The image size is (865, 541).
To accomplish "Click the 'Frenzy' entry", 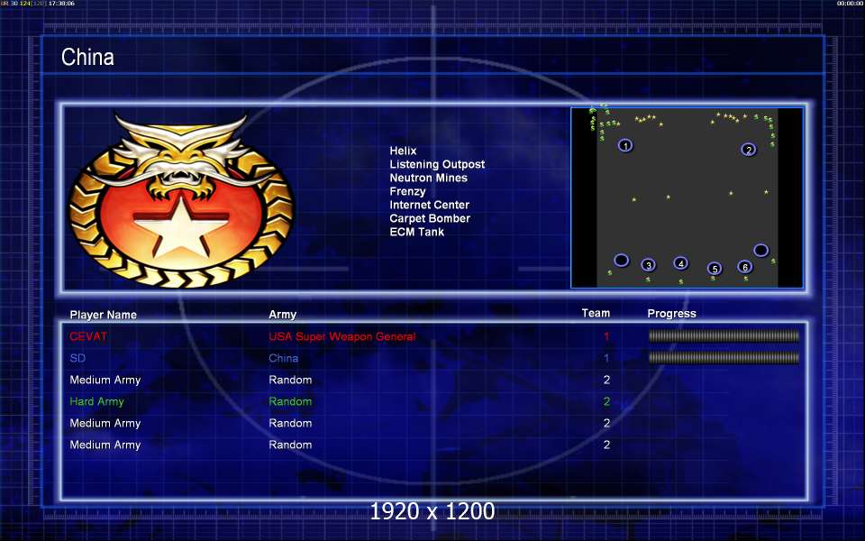I will click(x=407, y=191).
